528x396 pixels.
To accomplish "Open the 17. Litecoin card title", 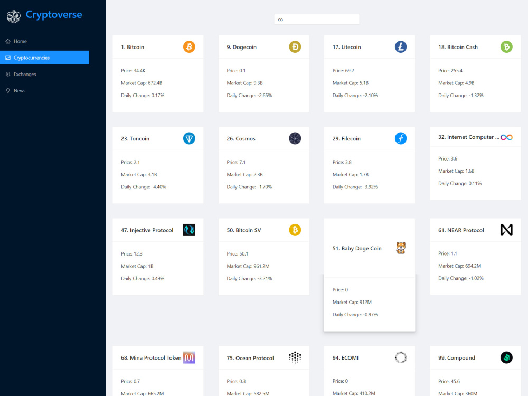I will (346, 47).
